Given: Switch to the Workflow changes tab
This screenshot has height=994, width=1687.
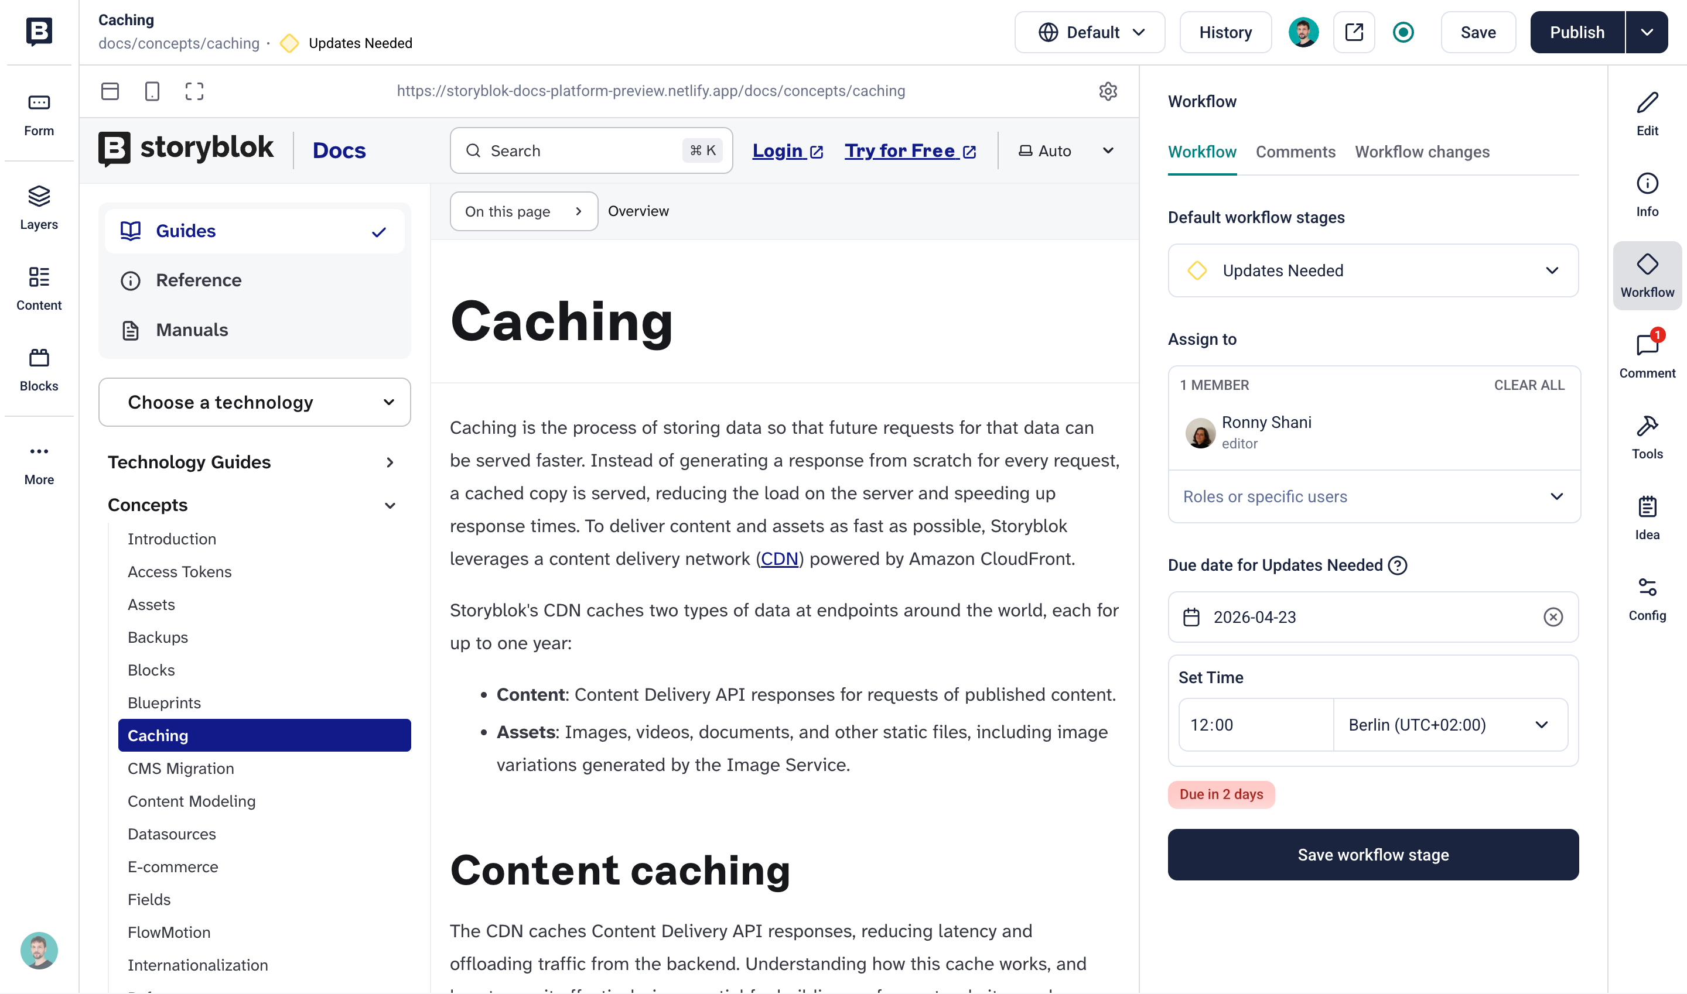Looking at the screenshot, I should pos(1422,152).
